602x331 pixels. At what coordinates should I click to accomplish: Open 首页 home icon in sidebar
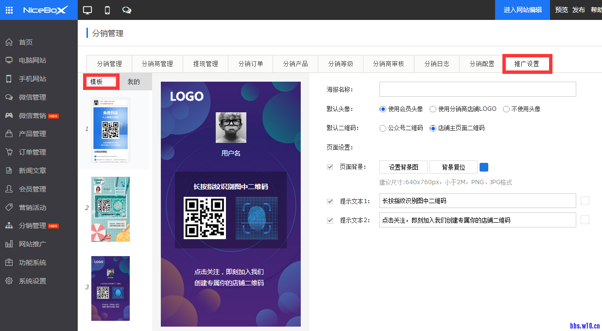point(9,42)
